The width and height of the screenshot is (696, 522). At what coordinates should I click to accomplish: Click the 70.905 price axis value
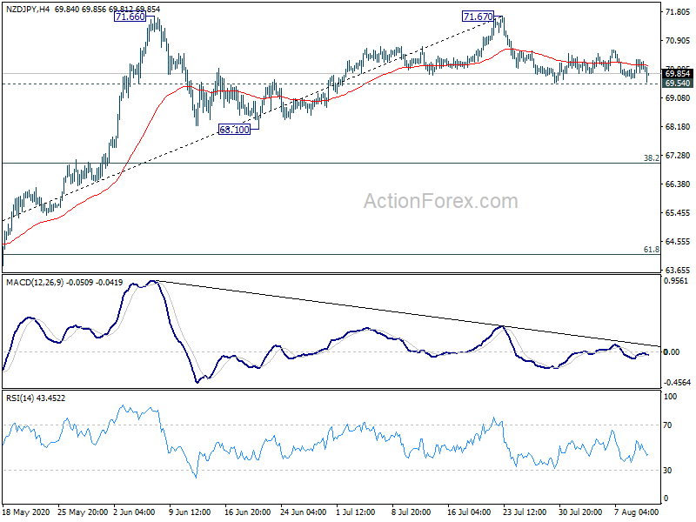(x=678, y=40)
